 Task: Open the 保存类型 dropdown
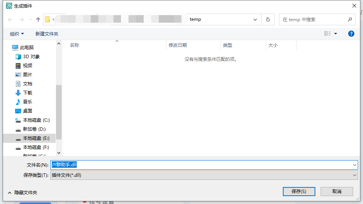[x=204, y=175]
